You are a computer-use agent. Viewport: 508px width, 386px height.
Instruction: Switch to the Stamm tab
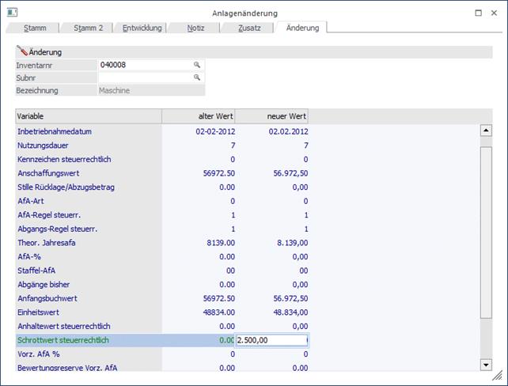point(35,28)
